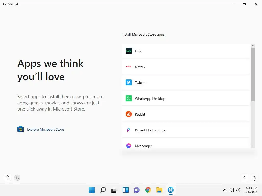Open Task View on the taskbar
The image size is (262, 196).
114,190
